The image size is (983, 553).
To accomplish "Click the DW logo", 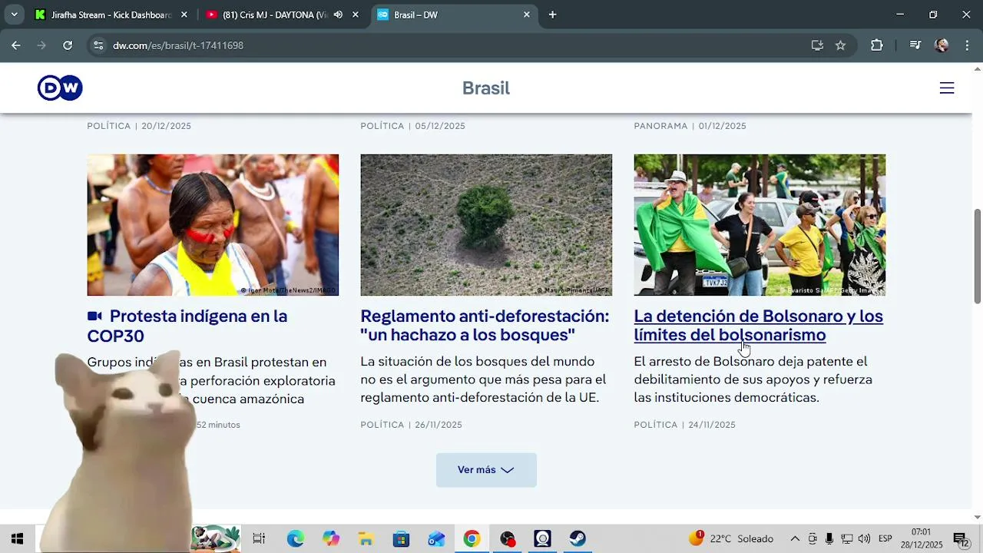I will click(60, 88).
